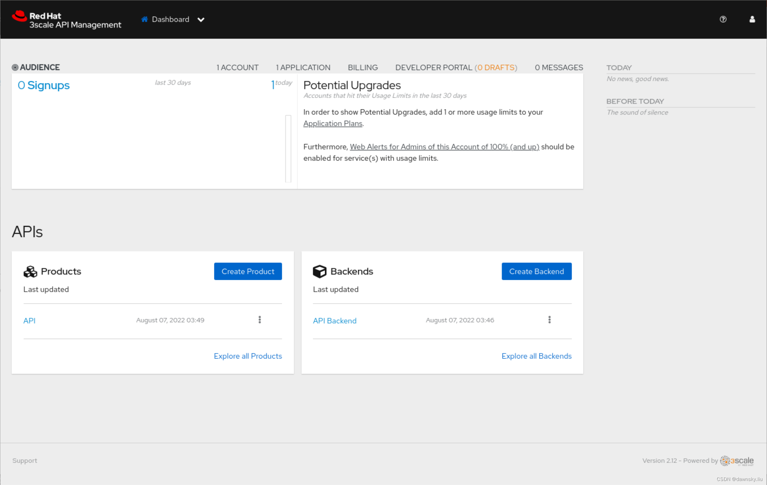The width and height of the screenshot is (767, 485).
Task: Open the BILLING tab
Action: 363,68
